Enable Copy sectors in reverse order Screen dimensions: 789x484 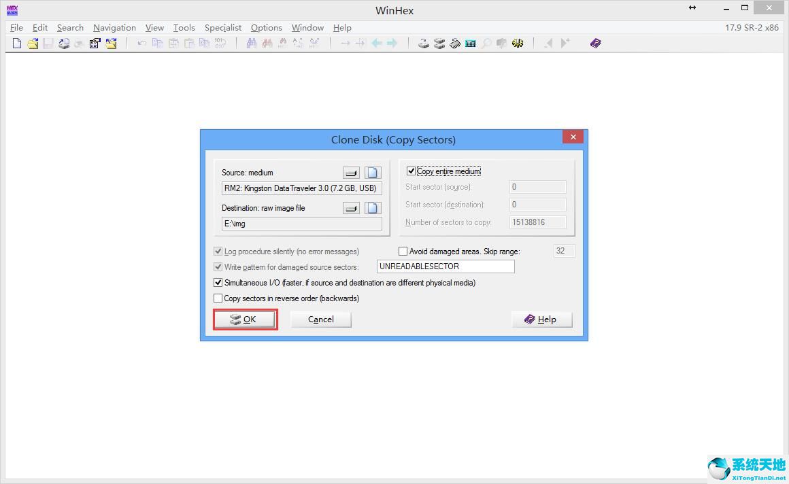point(218,298)
